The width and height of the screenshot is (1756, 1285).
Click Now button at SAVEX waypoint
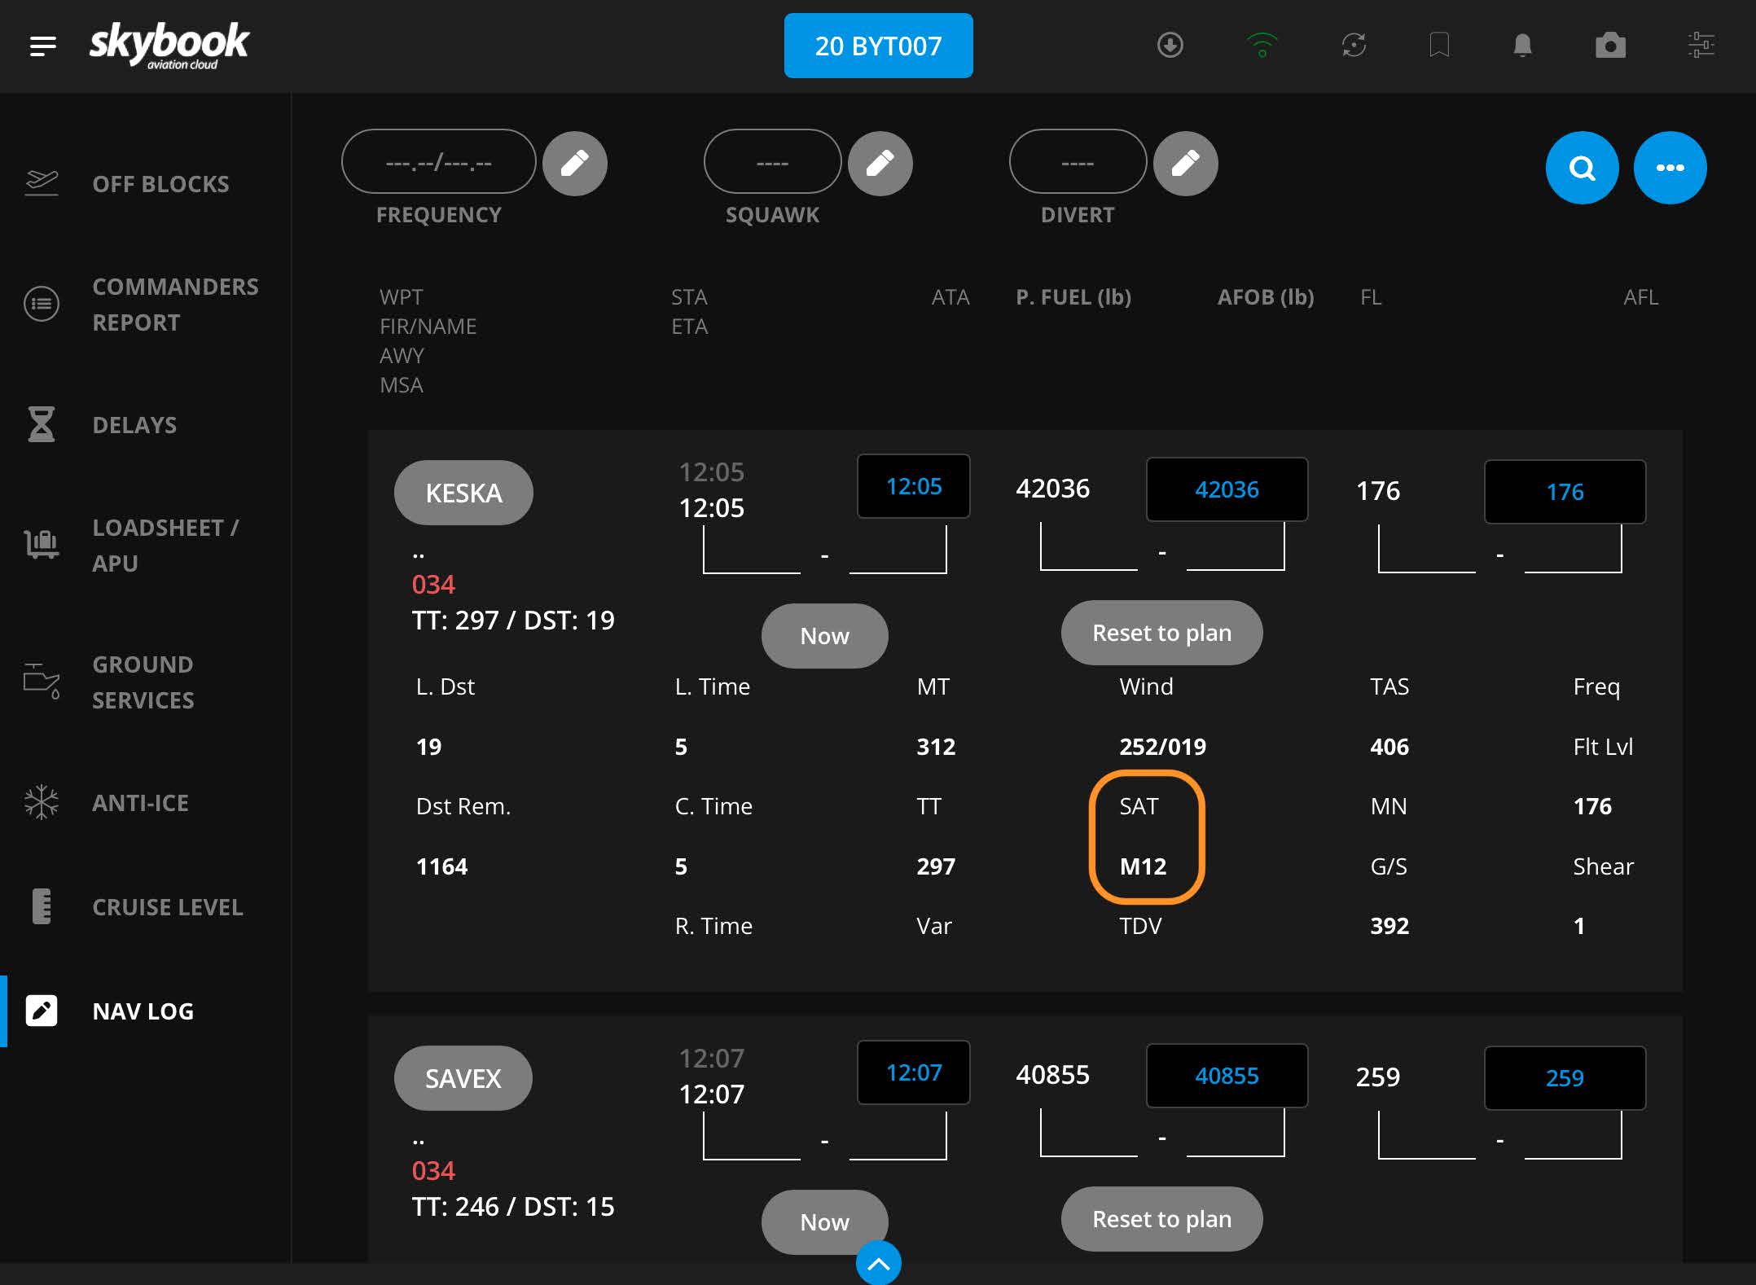tap(825, 1222)
